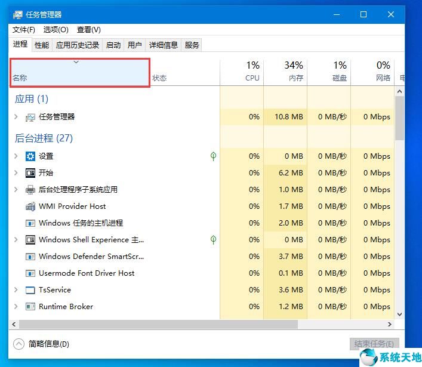Open the 查看(V) menu
This screenshot has height=367, width=422.
[89, 30]
